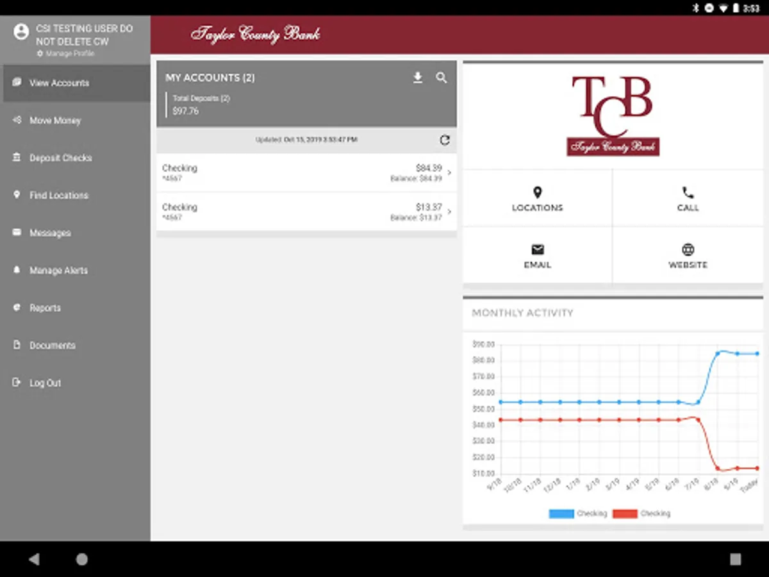Toggle the blue Checking legend swatch
The height and width of the screenshot is (577, 769).
(x=561, y=514)
